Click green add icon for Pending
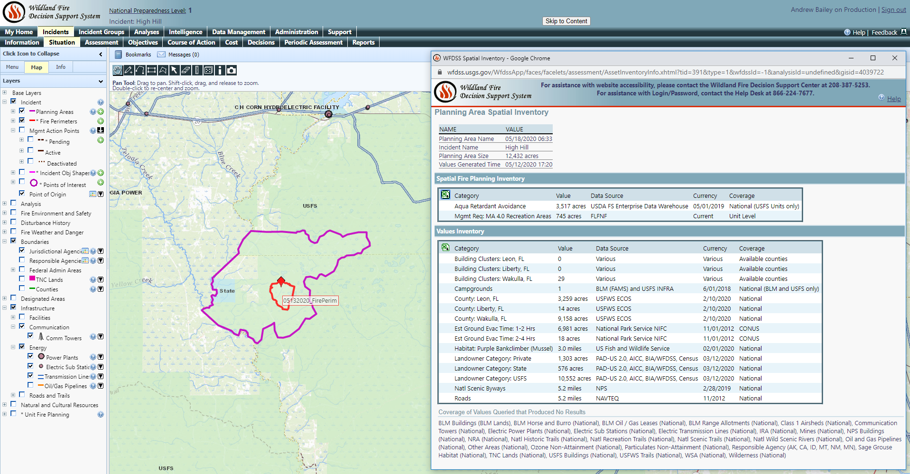The image size is (910, 474). coord(101,140)
